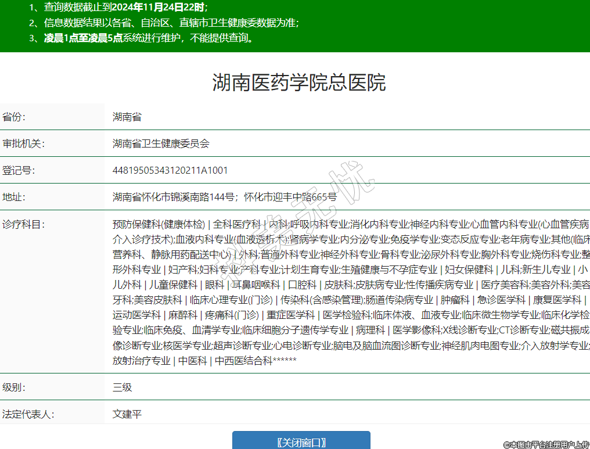Click the line starting 儿外科 | 儿童保健科
This screenshot has width=590, height=449.
(351, 285)
